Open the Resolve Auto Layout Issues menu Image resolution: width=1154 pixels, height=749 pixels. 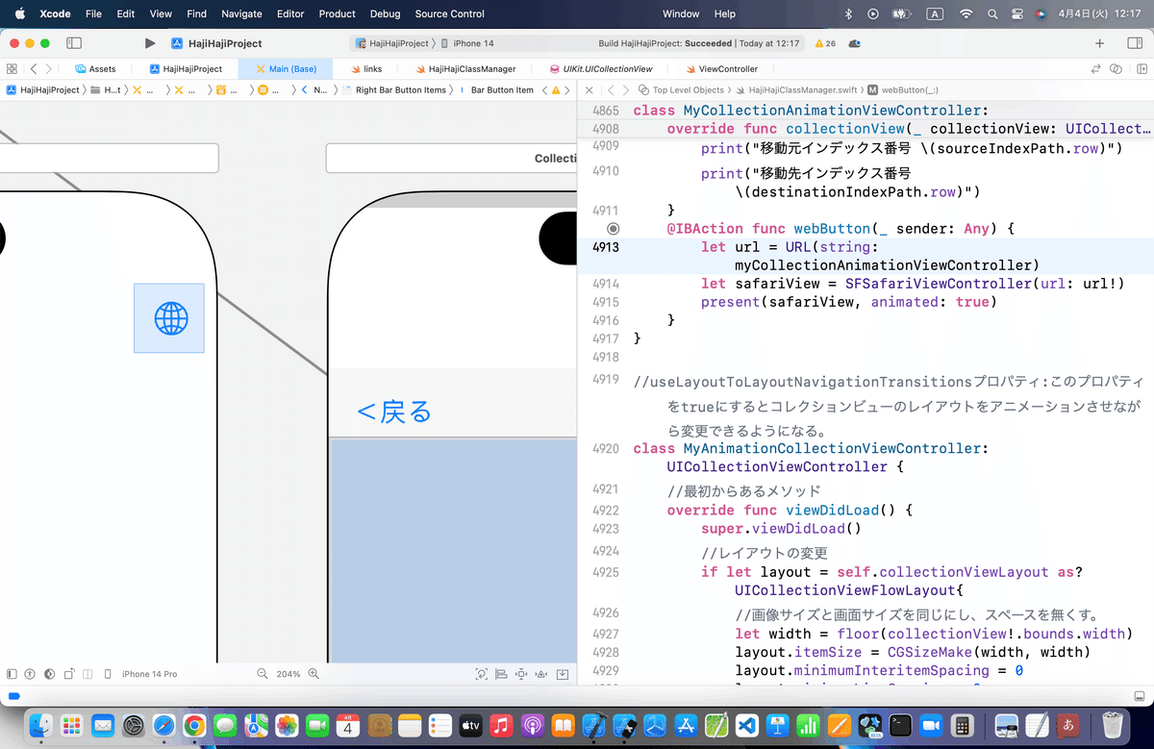(541, 674)
